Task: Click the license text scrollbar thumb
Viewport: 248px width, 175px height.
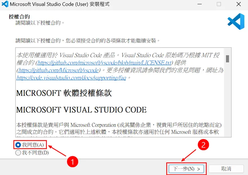Action: pos(228,59)
